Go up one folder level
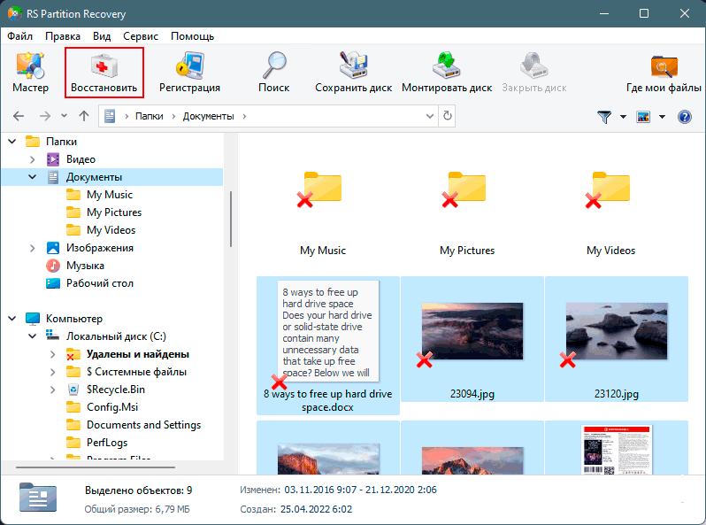The image size is (706, 525). [x=84, y=116]
